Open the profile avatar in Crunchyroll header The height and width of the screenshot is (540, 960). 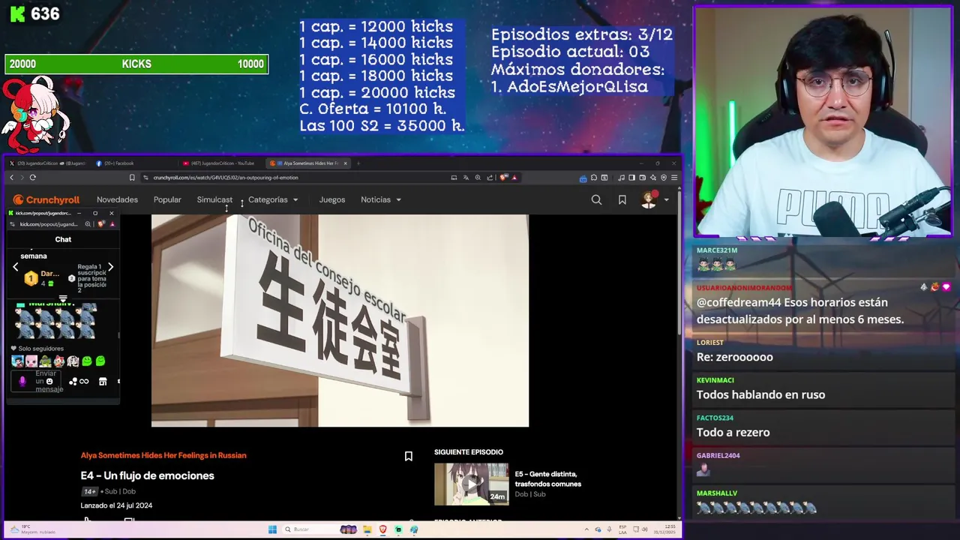coord(649,199)
